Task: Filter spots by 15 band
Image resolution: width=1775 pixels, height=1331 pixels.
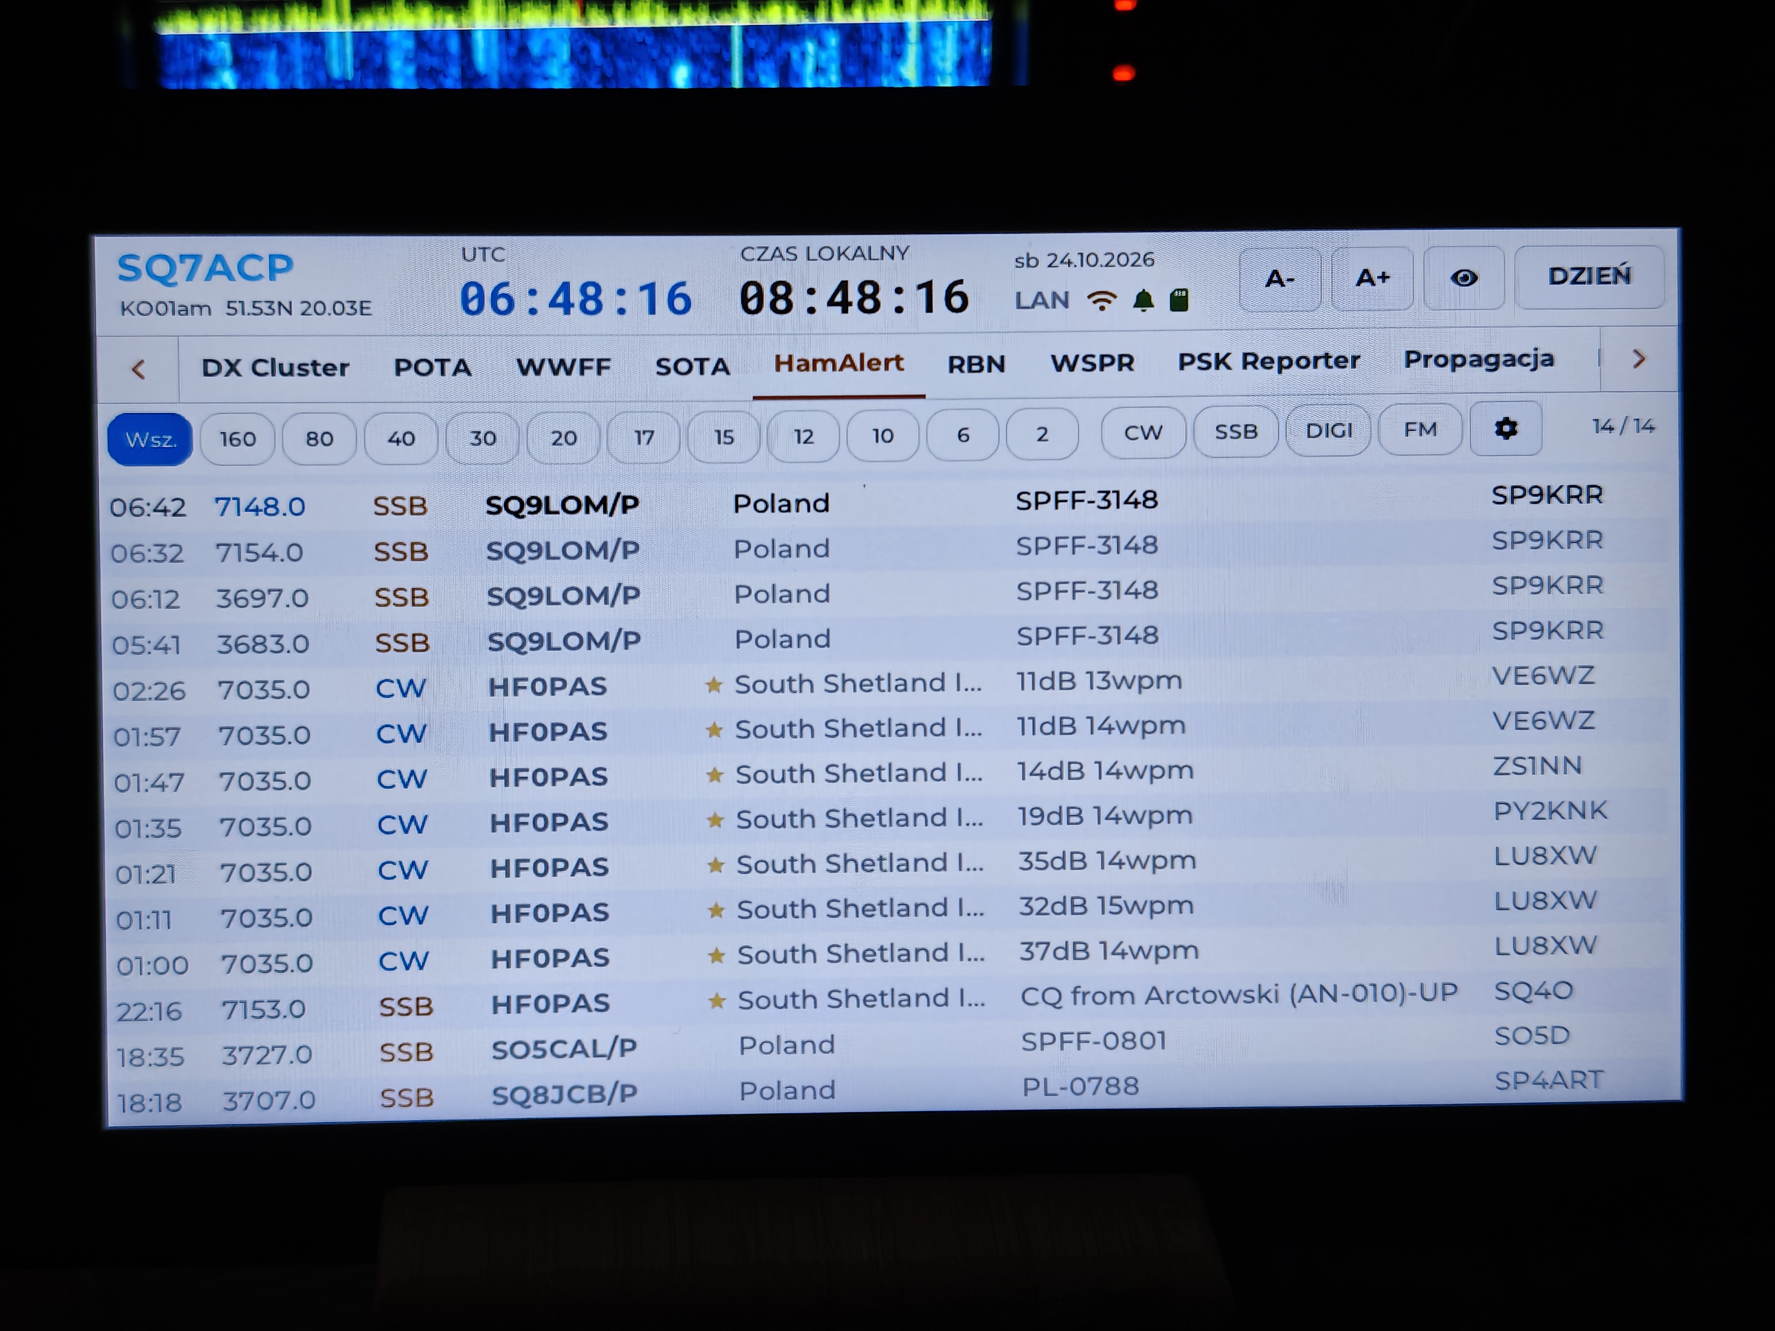Action: [x=724, y=436]
